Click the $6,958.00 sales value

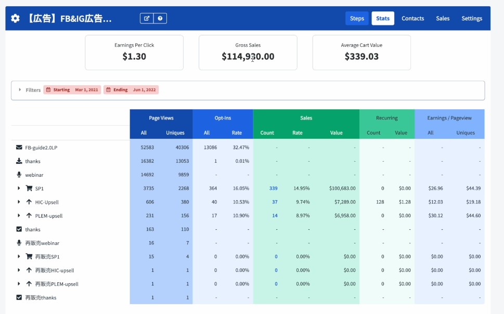[x=345, y=215]
